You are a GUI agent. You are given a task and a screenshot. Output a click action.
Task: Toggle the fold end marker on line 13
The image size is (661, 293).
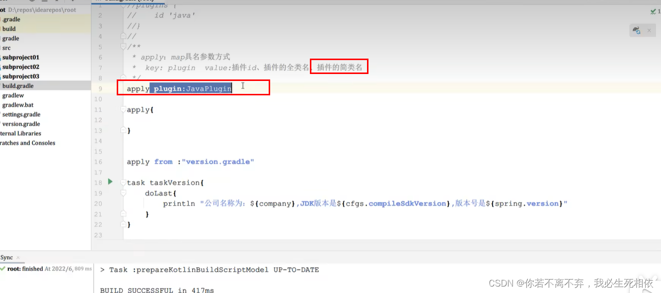[123, 131]
